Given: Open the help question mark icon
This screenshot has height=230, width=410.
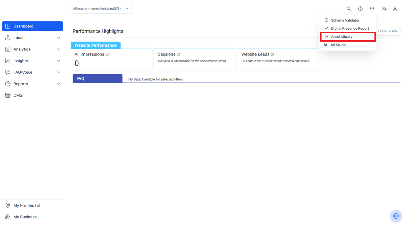Looking at the screenshot, I should [360, 9].
